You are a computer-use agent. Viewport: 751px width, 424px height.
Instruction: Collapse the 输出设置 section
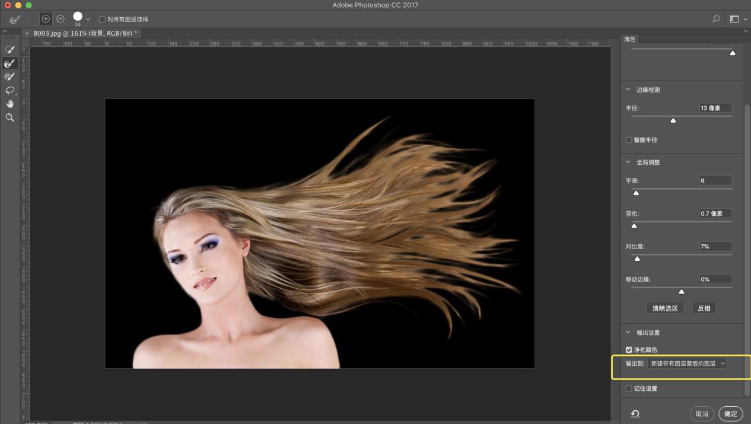click(628, 333)
